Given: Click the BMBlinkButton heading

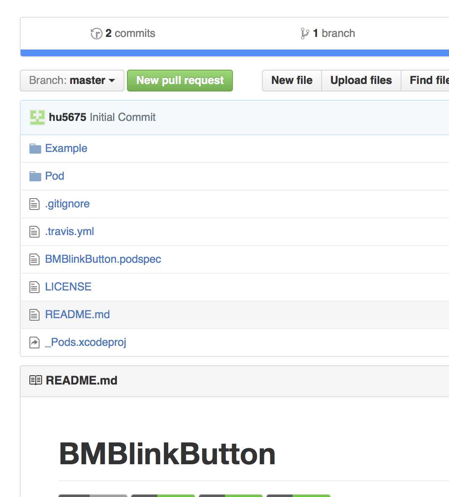Looking at the screenshot, I should pos(167,454).
